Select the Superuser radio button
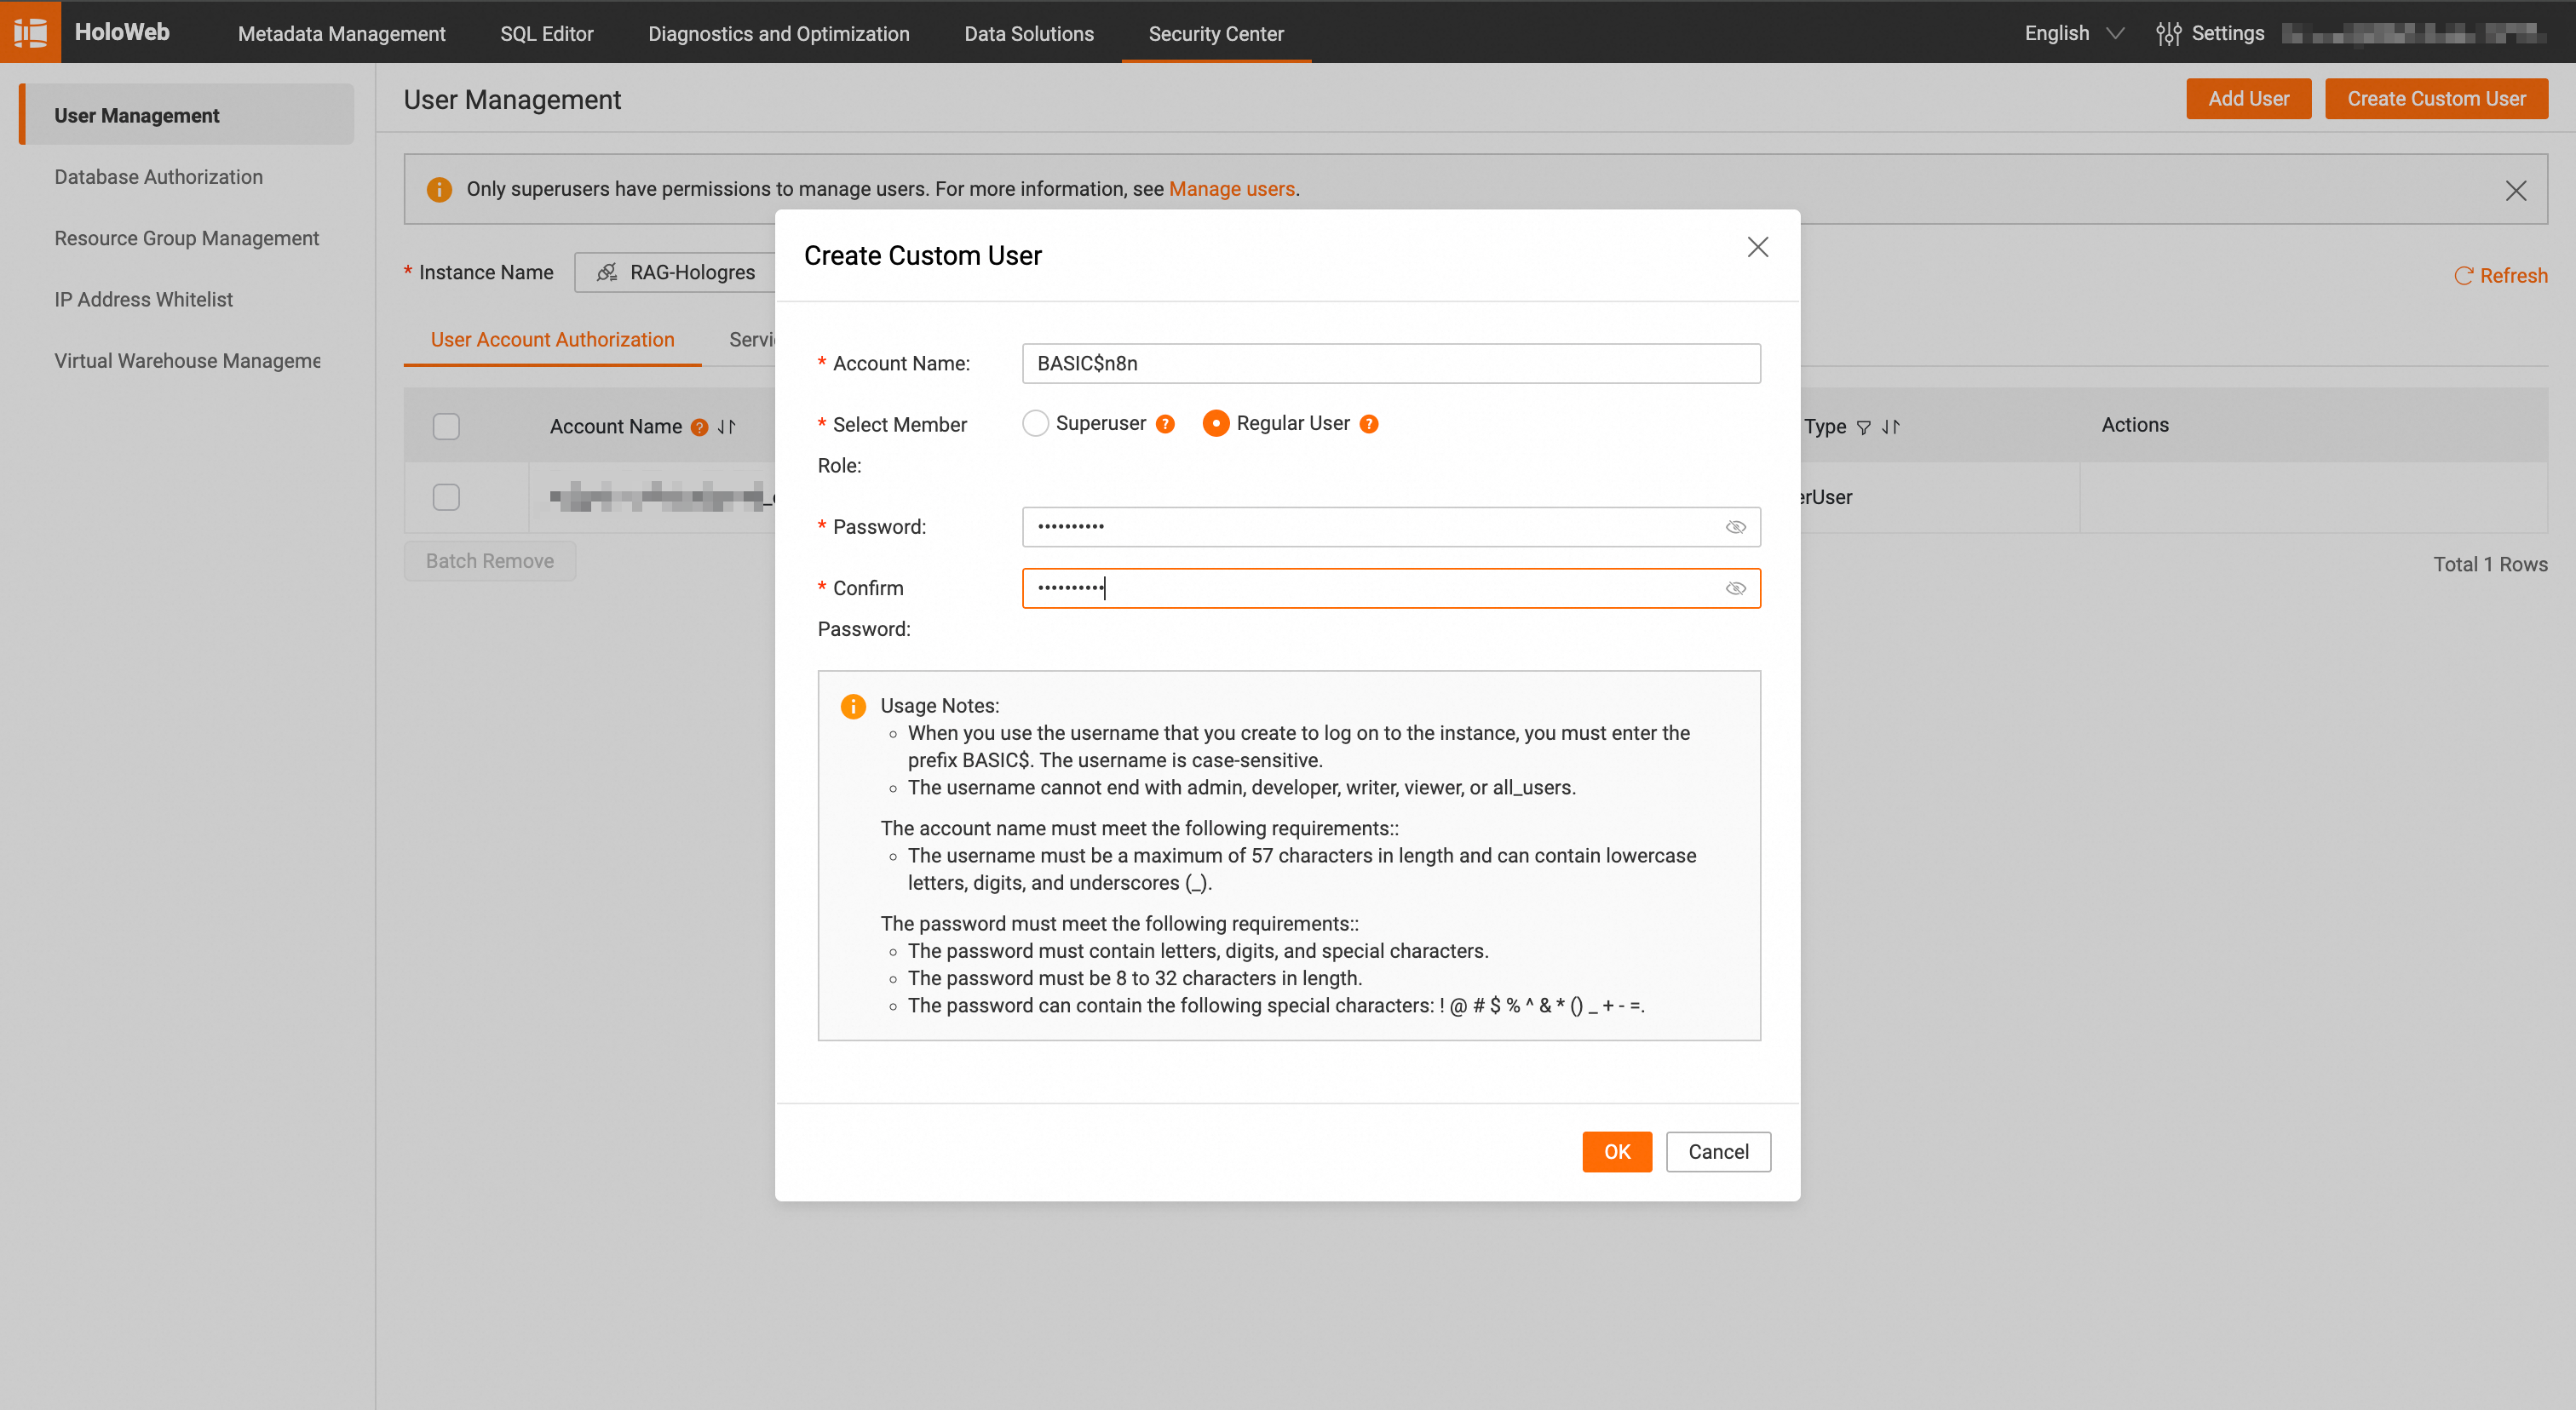 [1035, 424]
